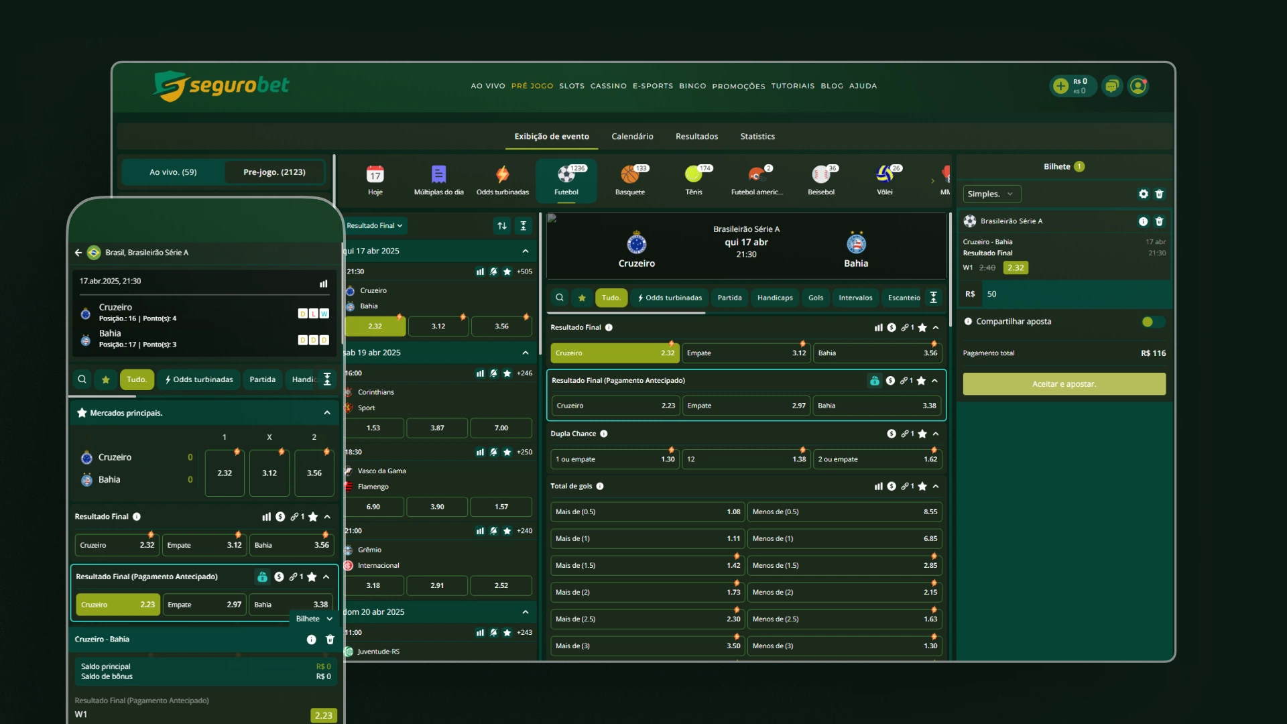
Task: Open the chat support icon in header
Action: point(1112,86)
